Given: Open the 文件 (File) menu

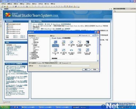Looking at the screenshot, I should pyautogui.click(x=3, y=4).
